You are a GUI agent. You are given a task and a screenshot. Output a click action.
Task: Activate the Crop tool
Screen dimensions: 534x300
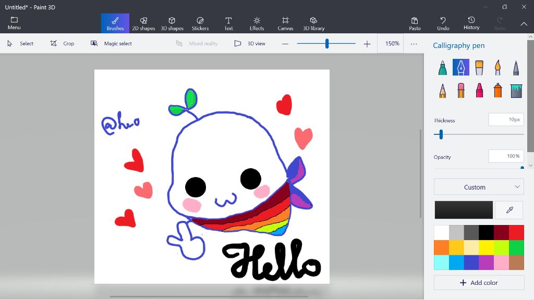tap(62, 44)
